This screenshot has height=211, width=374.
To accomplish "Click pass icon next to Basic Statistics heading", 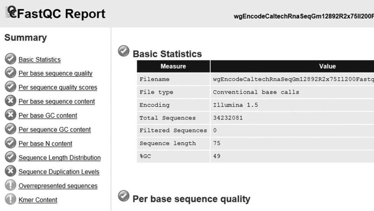I will [x=123, y=51].
